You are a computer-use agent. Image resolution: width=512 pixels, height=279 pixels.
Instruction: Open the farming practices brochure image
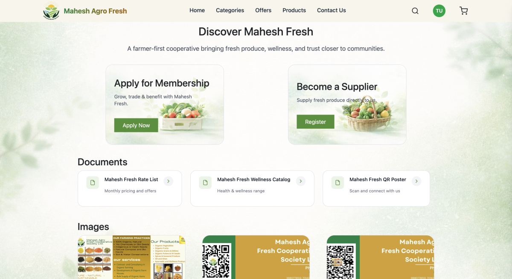point(131,257)
